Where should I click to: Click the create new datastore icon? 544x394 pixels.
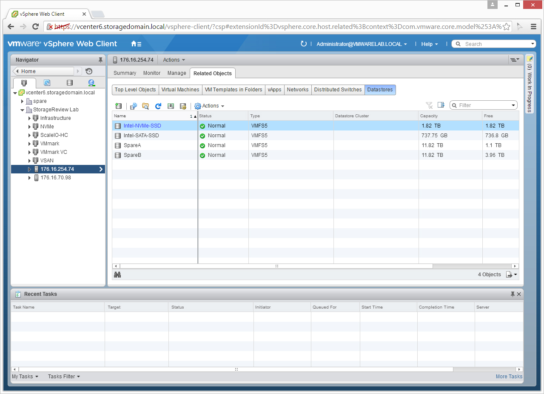(x=119, y=106)
